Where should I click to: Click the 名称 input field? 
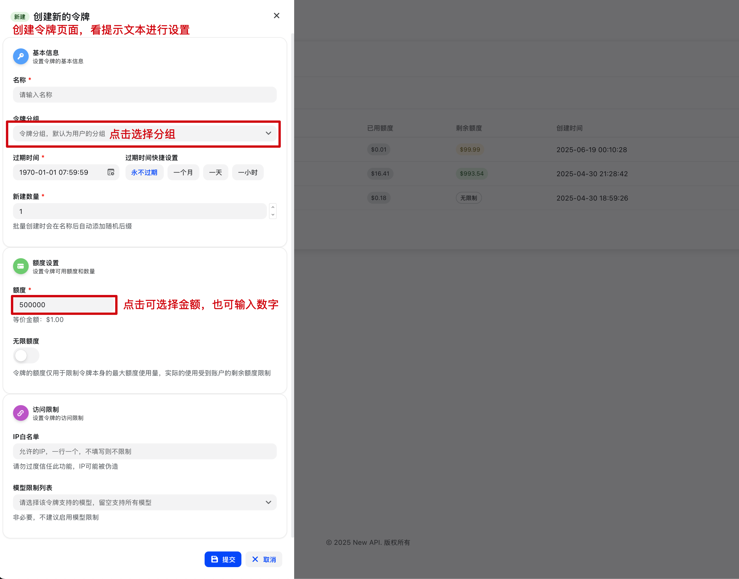tap(145, 95)
